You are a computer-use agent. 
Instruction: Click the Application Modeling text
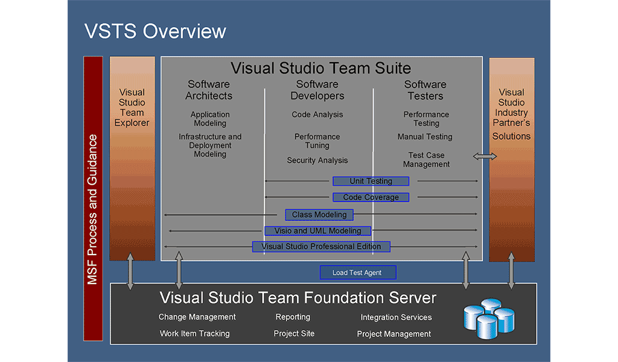(x=210, y=119)
